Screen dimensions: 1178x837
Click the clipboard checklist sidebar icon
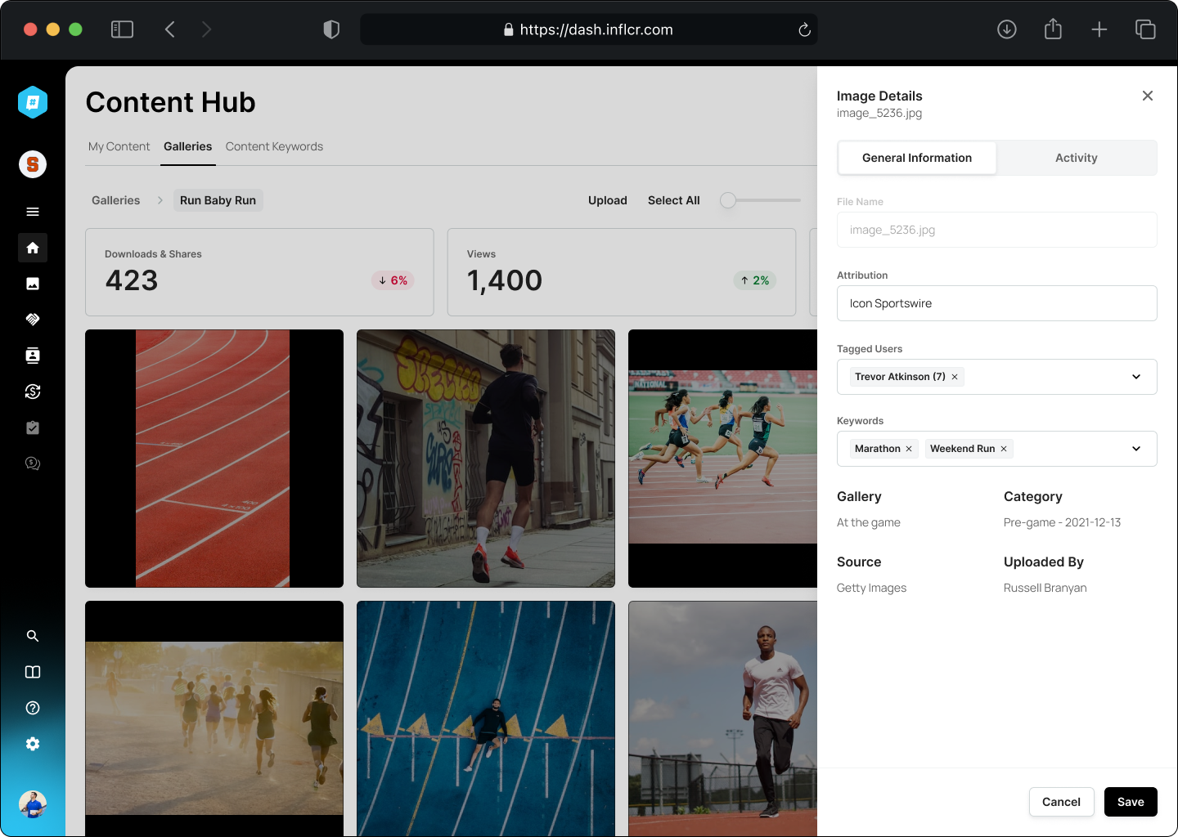point(33,427)
